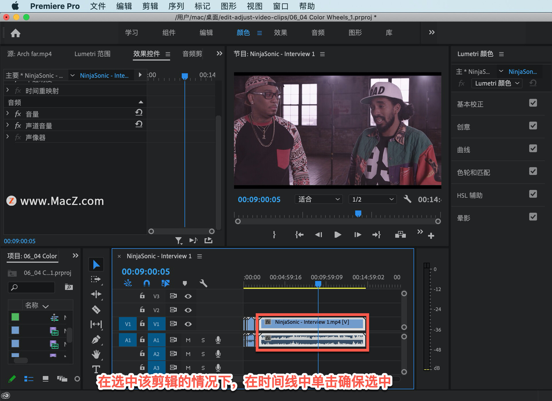The width and height of the screenshot is (552, 401).
Task: Select the Slip tool
Action: click(96, 324)
